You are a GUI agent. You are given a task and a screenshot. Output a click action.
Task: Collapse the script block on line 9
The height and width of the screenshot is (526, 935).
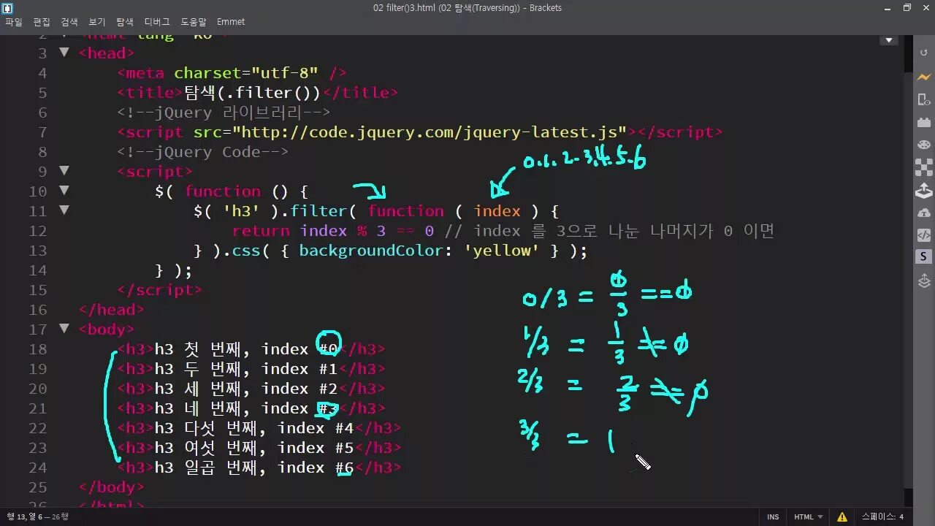(64, 171)
